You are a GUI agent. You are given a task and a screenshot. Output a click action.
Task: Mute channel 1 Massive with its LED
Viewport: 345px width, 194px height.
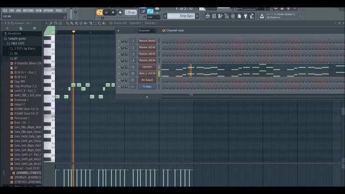click(x=119, y=41)
